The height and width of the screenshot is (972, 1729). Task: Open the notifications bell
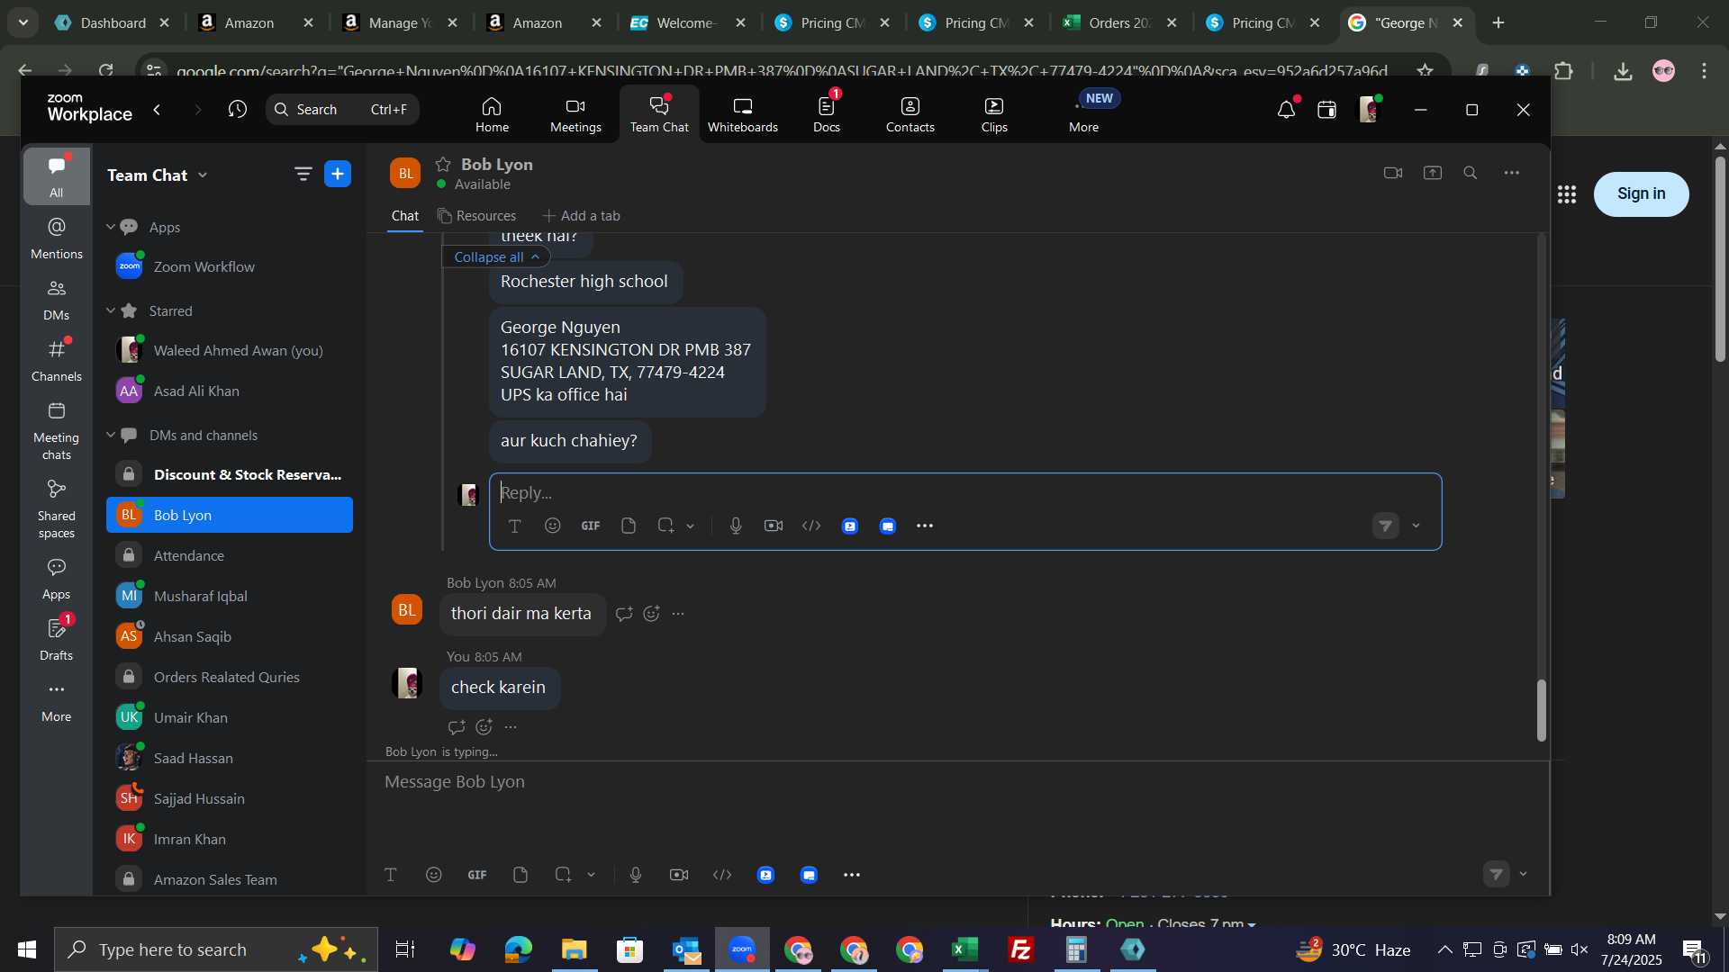1286,110
